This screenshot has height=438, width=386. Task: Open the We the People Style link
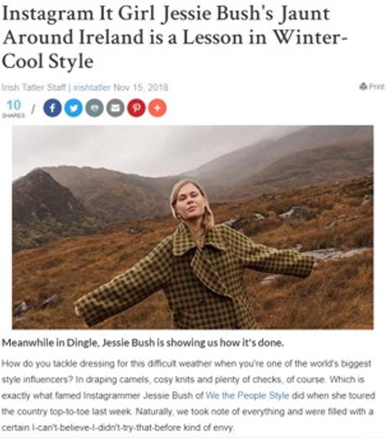click(248, 395)
